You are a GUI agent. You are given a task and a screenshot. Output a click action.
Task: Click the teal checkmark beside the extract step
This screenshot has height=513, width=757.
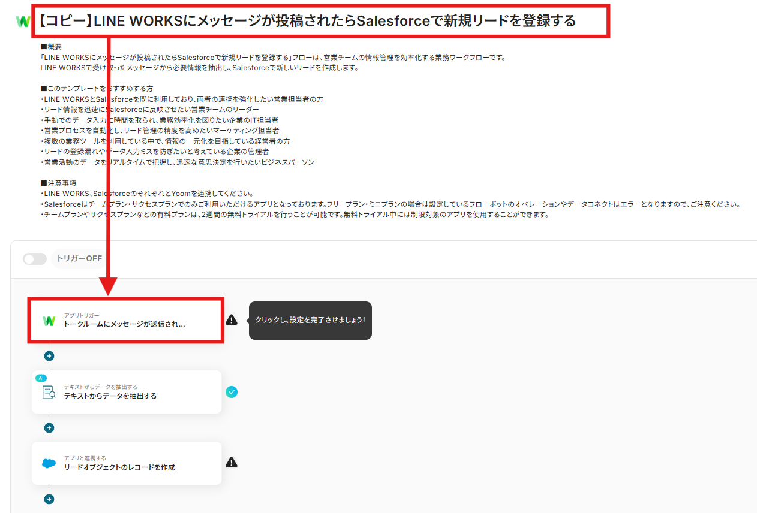click(232, 392)
